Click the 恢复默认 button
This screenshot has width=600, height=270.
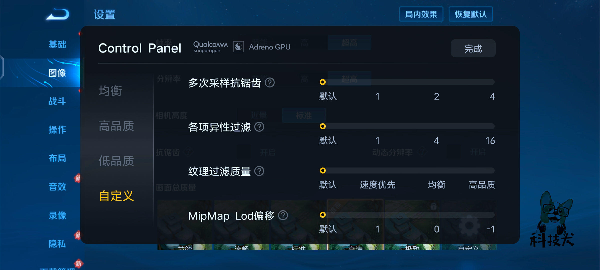471,14
